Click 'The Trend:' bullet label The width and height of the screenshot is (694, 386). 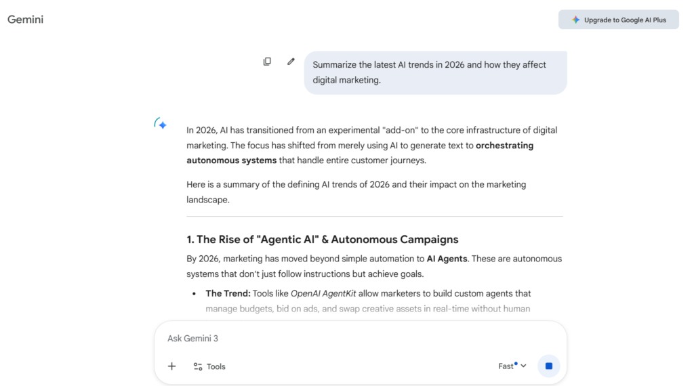[x=228, y=294]
